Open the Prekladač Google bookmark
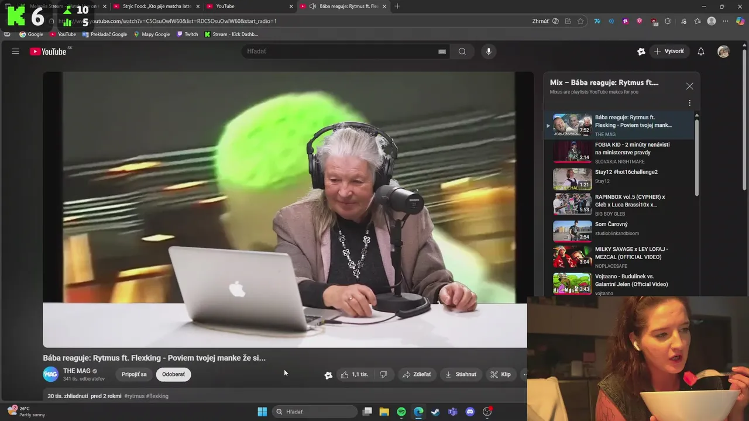The width and height of the screenshot is (749, 421). (x=105, y=34)
